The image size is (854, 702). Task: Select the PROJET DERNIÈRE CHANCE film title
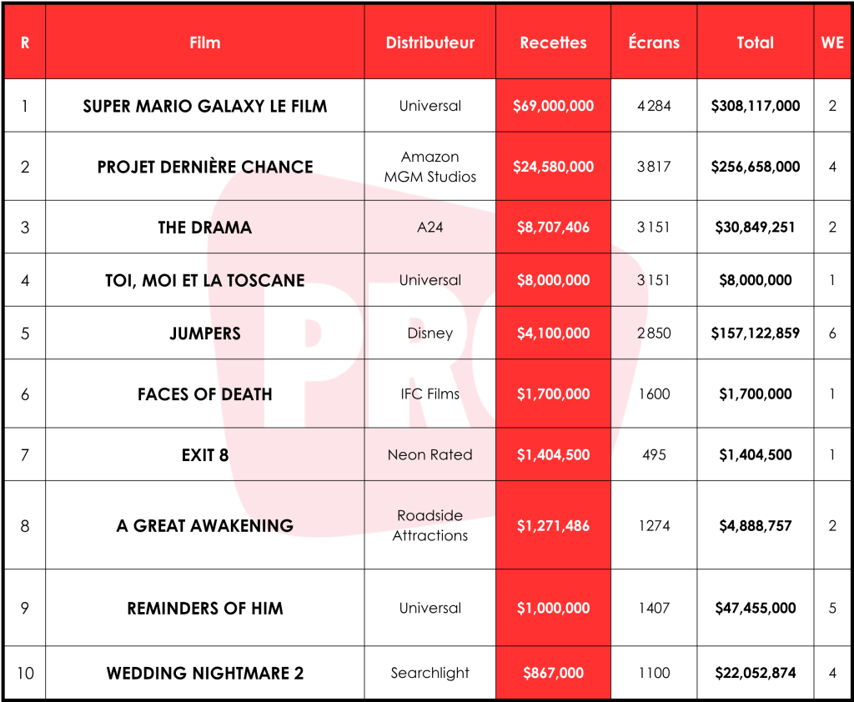click(x=204, y=167)
